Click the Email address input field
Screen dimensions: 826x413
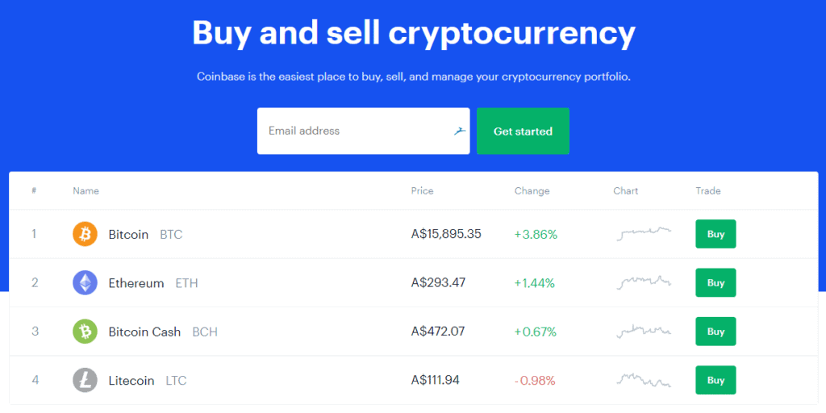(x=364, y=131)
